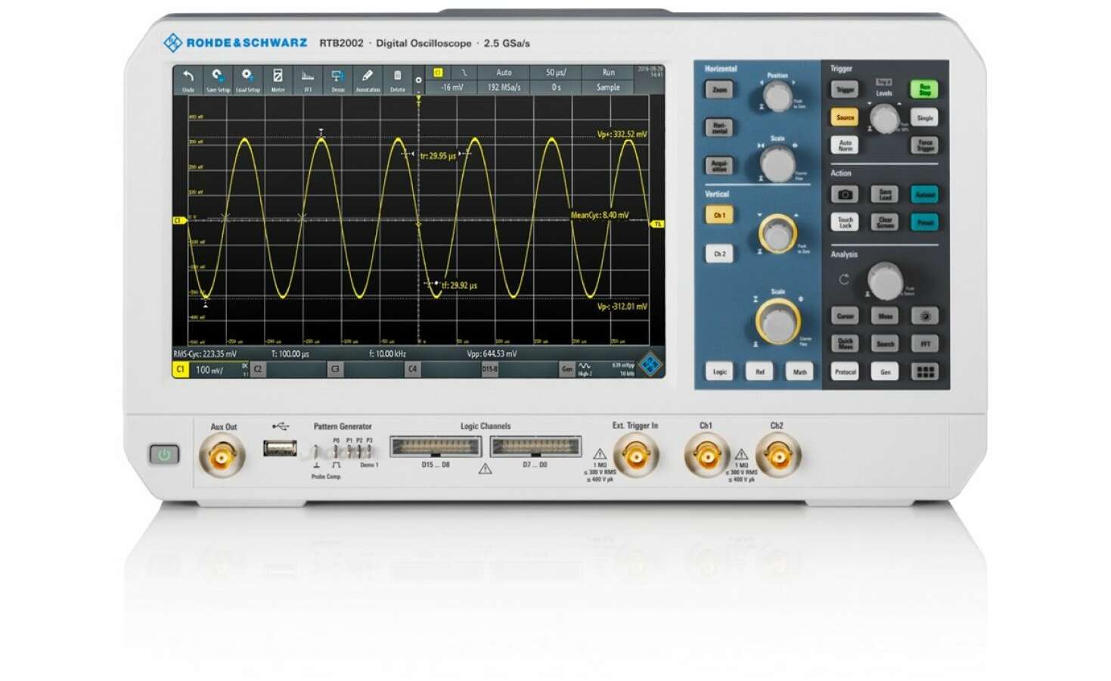Tap the Undo icon in screen toolbar
Screen dimensions: 1111x681
(x=188, y=79)
